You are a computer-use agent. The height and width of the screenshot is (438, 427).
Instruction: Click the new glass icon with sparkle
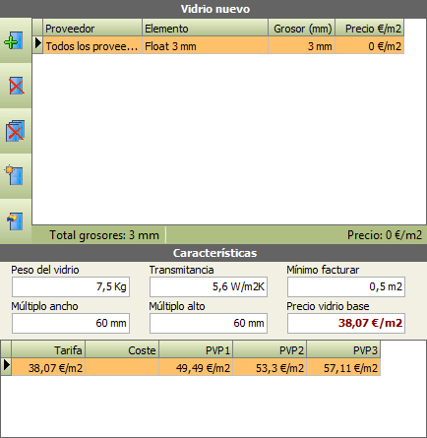pyautogui.click(x=15, y=176)
